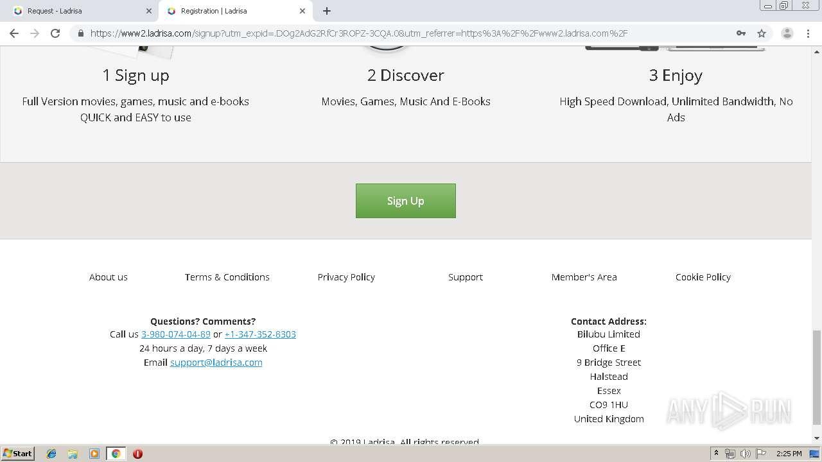The width and height of the screenshot is (822, 462).
Task: Bookmark this page with the star icon
Action: 762,33
